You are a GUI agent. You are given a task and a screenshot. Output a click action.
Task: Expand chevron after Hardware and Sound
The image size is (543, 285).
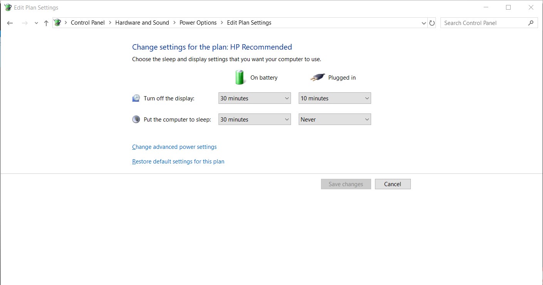coord(174,23)
